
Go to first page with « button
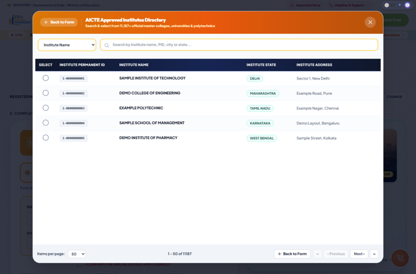coord(318,254)
